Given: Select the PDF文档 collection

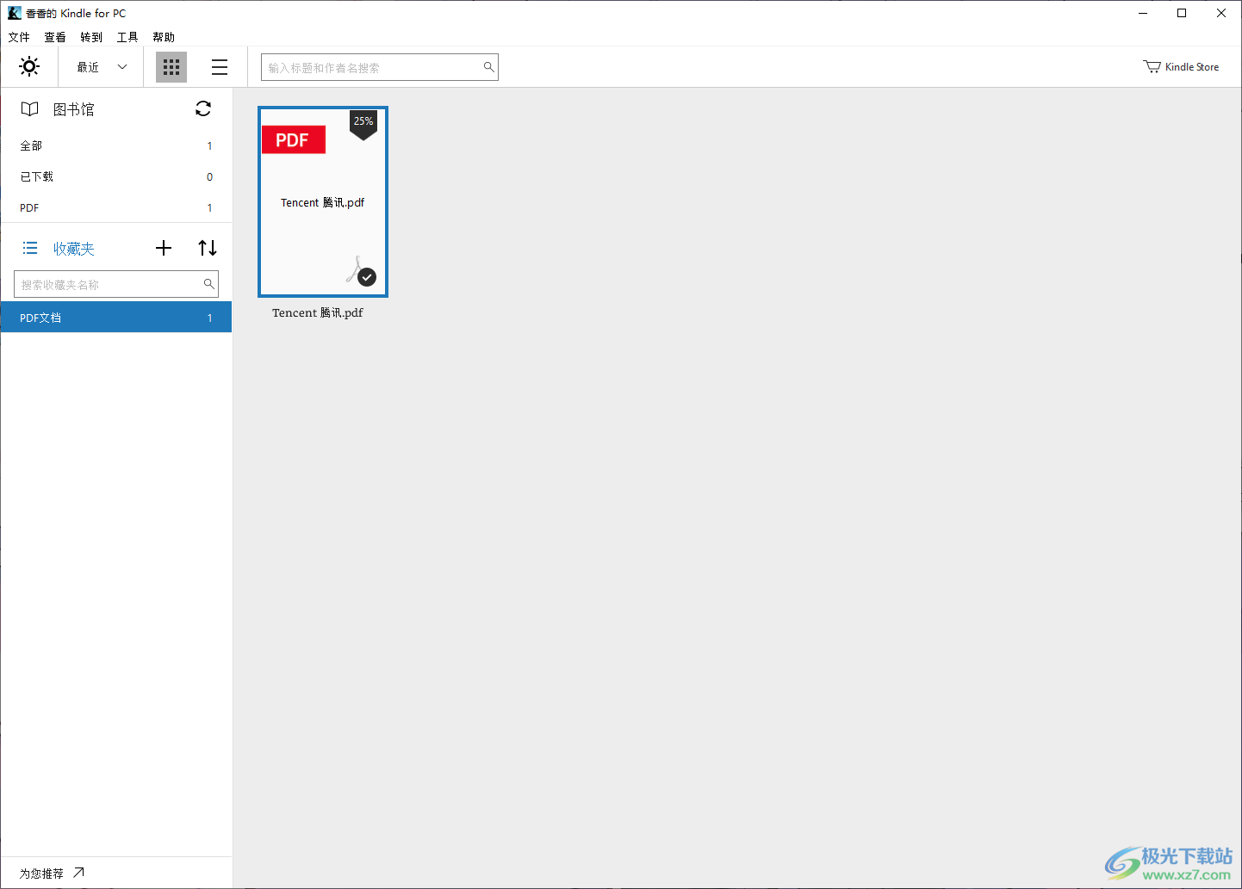Looking at the screenshot, I should tap(116, 318).
